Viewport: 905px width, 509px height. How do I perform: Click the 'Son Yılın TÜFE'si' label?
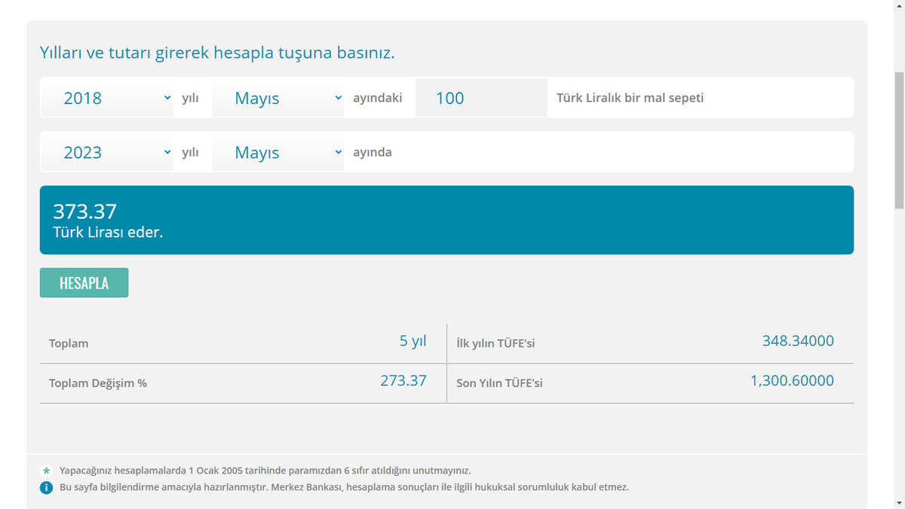pyautogui.click(x=499, y=383)
